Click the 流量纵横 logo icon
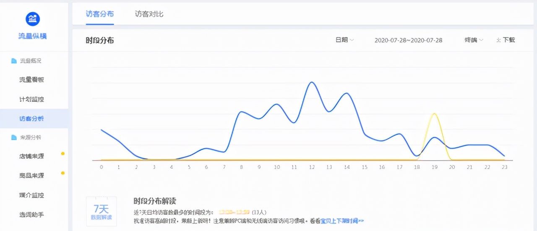This screenshot has height=231, width=537. click(33, 19)
